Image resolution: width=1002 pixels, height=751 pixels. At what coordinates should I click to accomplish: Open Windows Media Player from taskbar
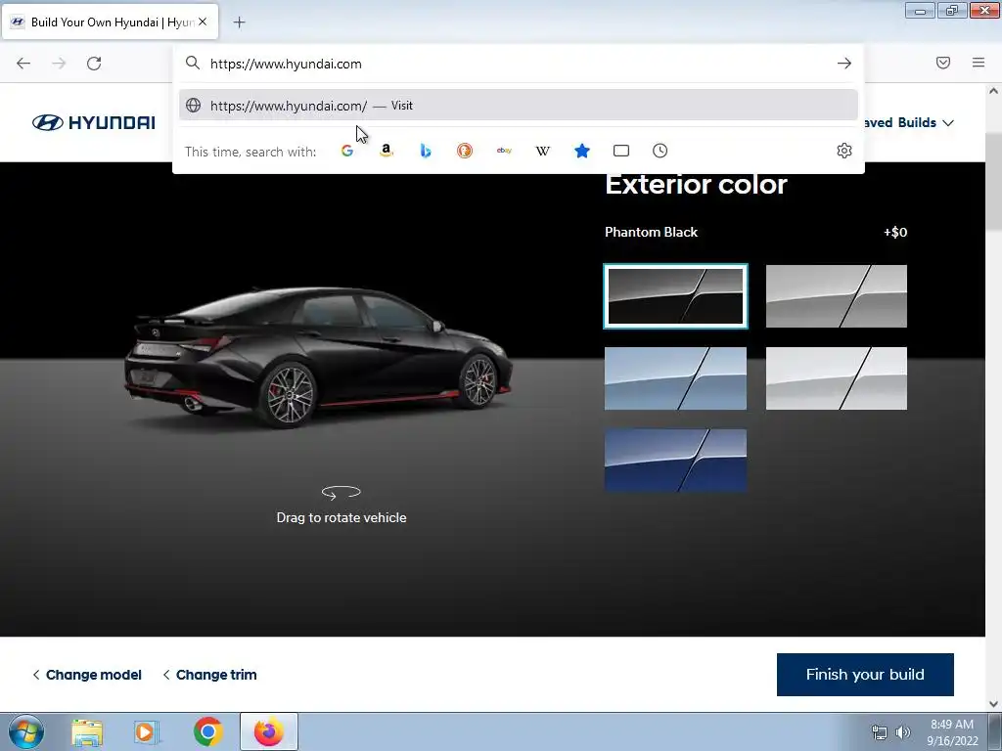pos(147,731)
